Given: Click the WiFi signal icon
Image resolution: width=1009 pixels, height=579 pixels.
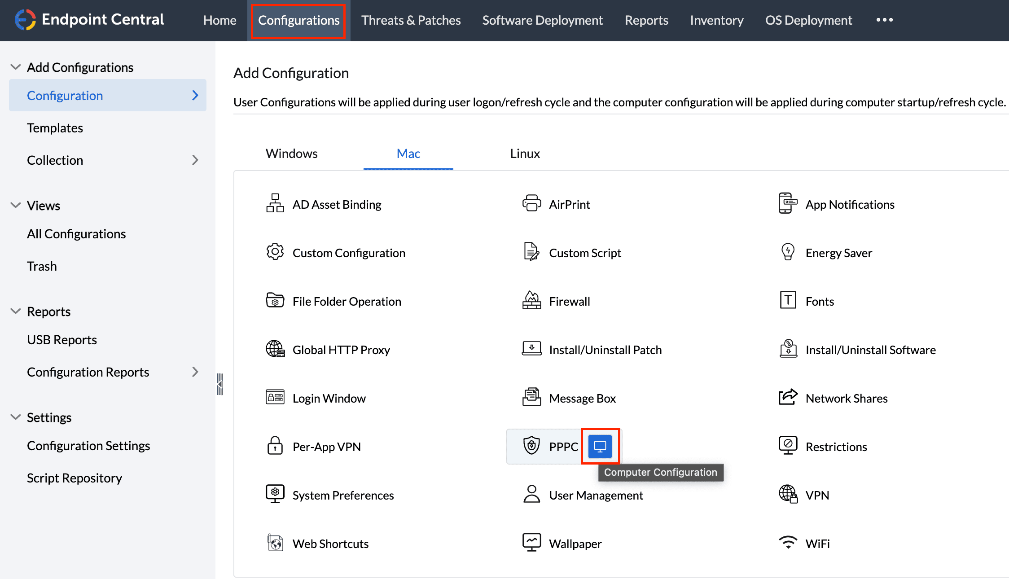Looking at the screenshot, I should 788,543.
